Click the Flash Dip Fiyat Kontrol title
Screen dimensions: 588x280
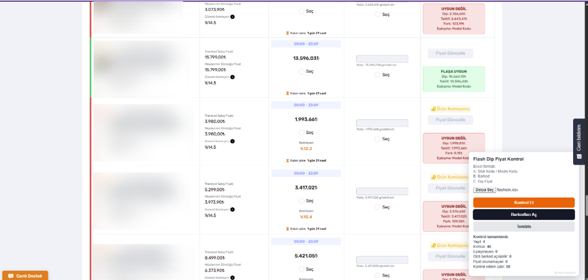499,159
